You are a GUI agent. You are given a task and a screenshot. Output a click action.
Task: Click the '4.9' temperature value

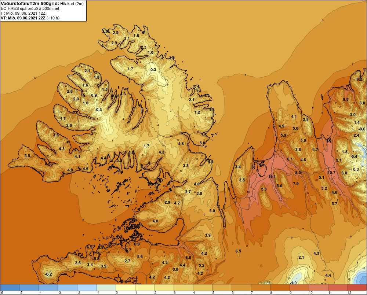pos(281,126)
